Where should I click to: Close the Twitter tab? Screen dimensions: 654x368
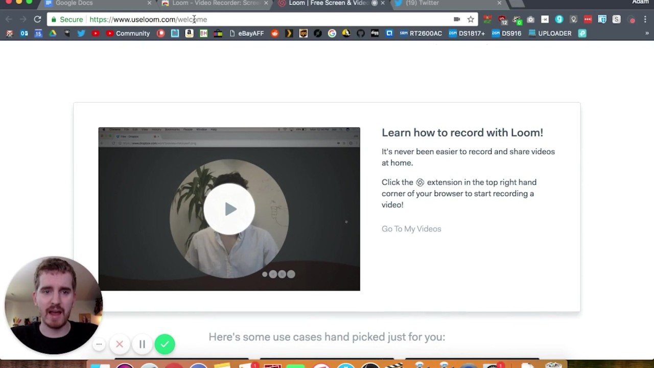pos(499,3)
